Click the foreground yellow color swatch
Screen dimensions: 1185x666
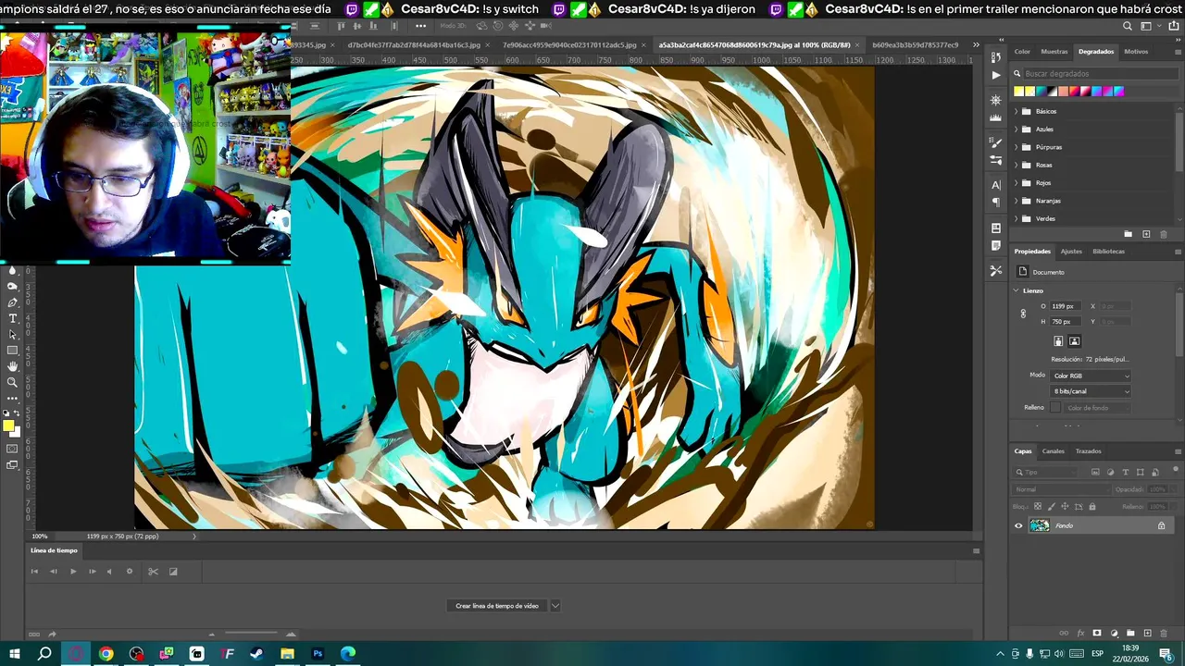point(8,426)
